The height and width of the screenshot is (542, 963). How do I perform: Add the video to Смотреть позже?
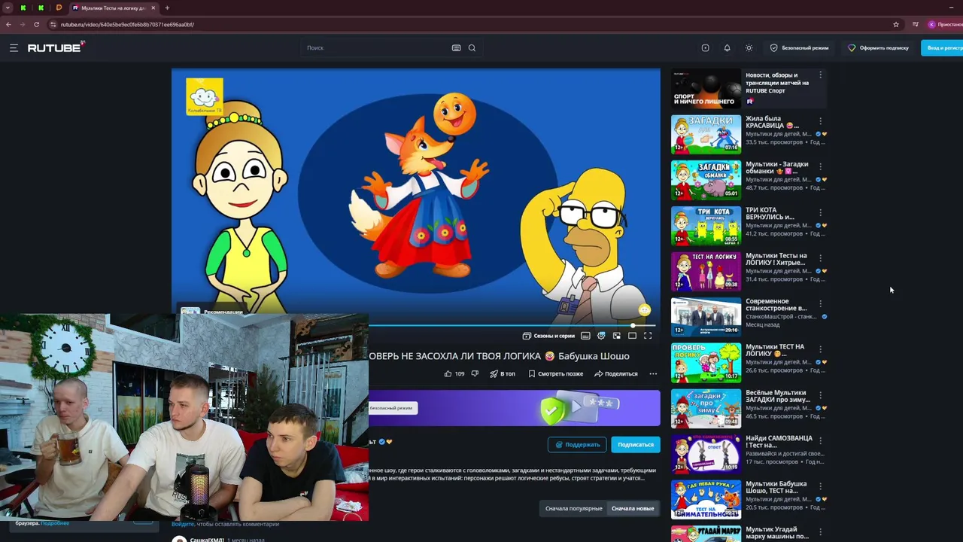tap(555, 373)
